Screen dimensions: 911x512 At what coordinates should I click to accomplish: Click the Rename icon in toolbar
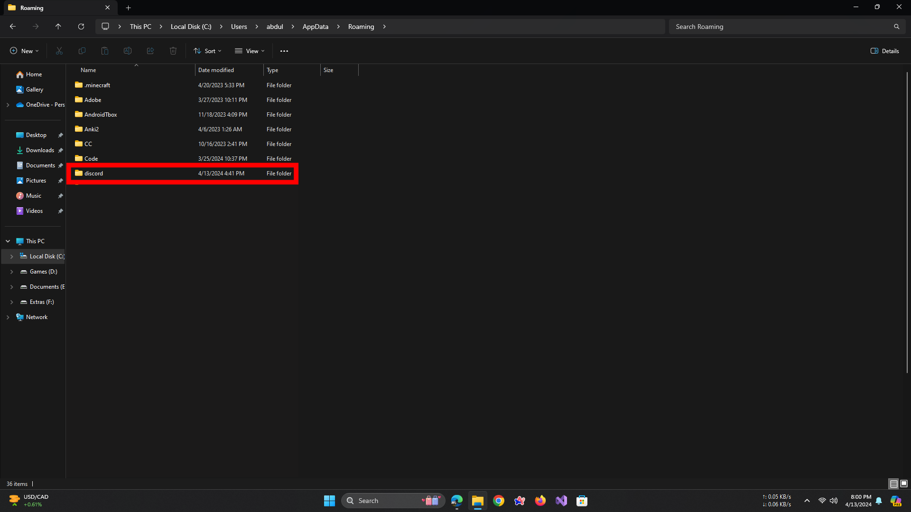click(128, 51)
